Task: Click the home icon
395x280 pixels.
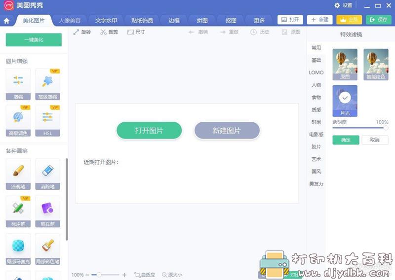Action: (7, 21)
